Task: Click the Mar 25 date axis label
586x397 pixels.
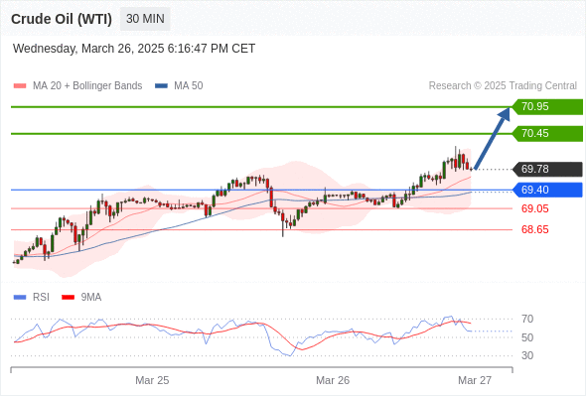Action: click(x=152, y=380)
